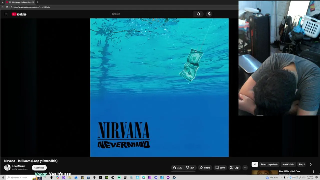Open Mac Miller - Self Care recommendation
The image size is (320, 180).
pyautogui.click(x=289, y=171)
